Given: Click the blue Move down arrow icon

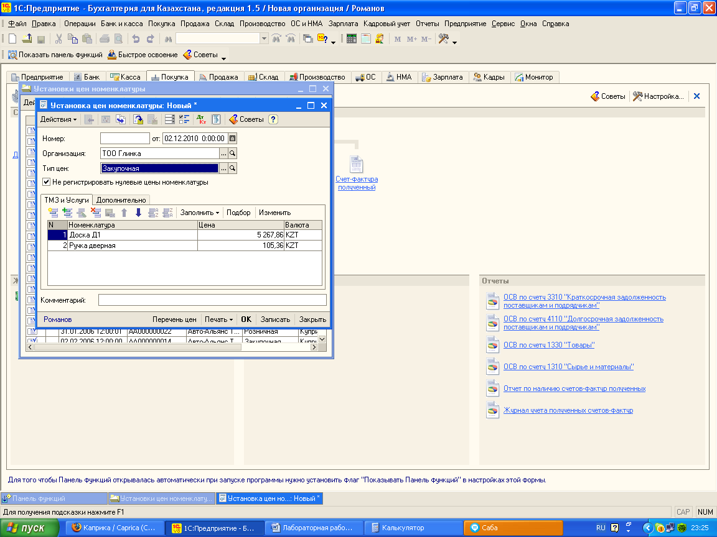Looking at the screenshot, I should pos(138,213).
